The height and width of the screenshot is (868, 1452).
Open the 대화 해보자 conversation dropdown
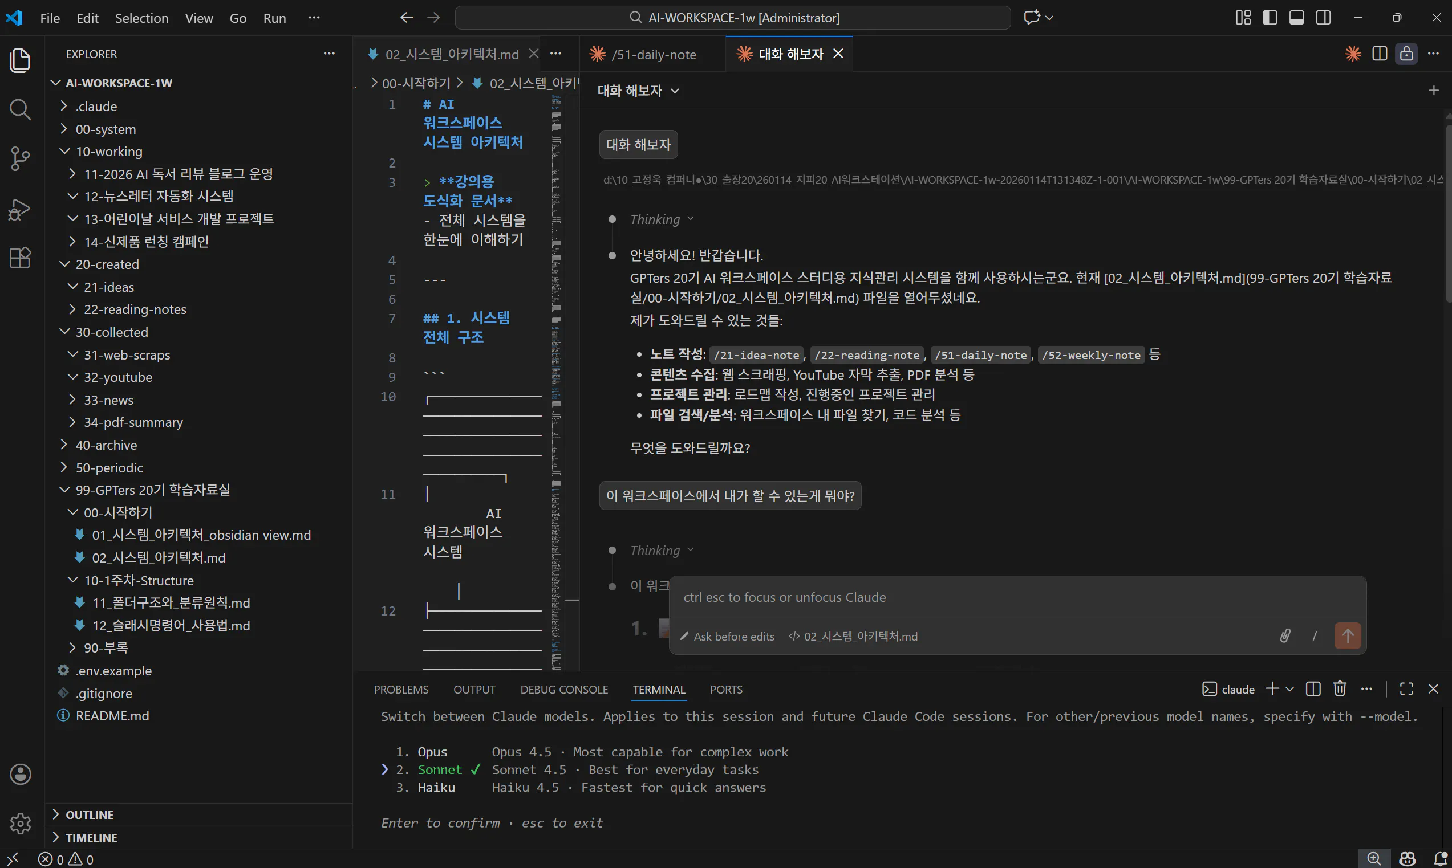(x=638, y=91)
